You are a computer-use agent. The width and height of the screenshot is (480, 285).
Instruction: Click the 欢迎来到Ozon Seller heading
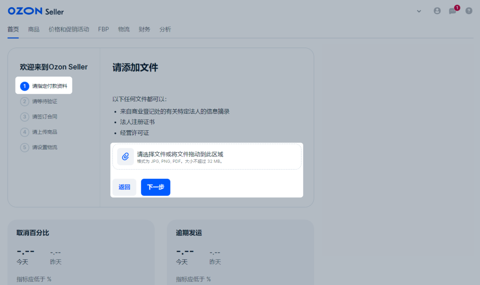54,67
